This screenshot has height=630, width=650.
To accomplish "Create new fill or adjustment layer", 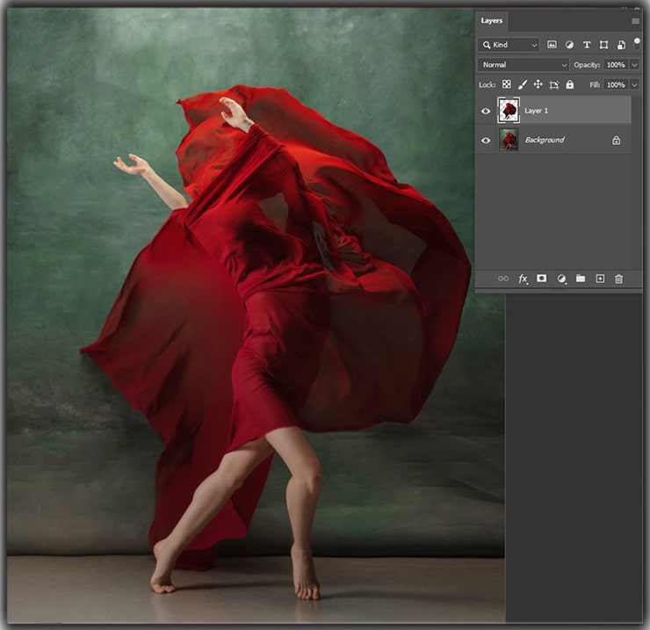I will pyautogui.click(x=561, y=279).
